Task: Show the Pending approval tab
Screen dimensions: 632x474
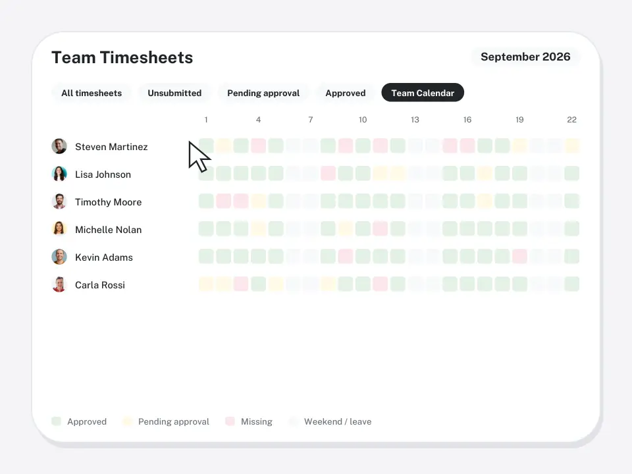Action: click(x=263, y=93)
